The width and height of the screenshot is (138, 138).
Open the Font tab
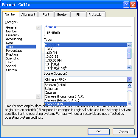click(46, 15)
